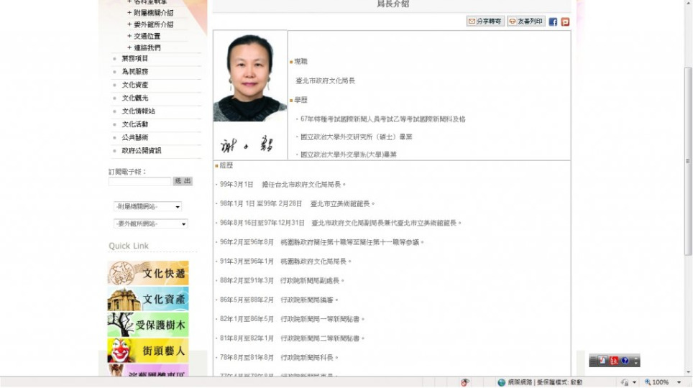Click the blue help icon in language bar
693x388 pixels.
[625, 361]
